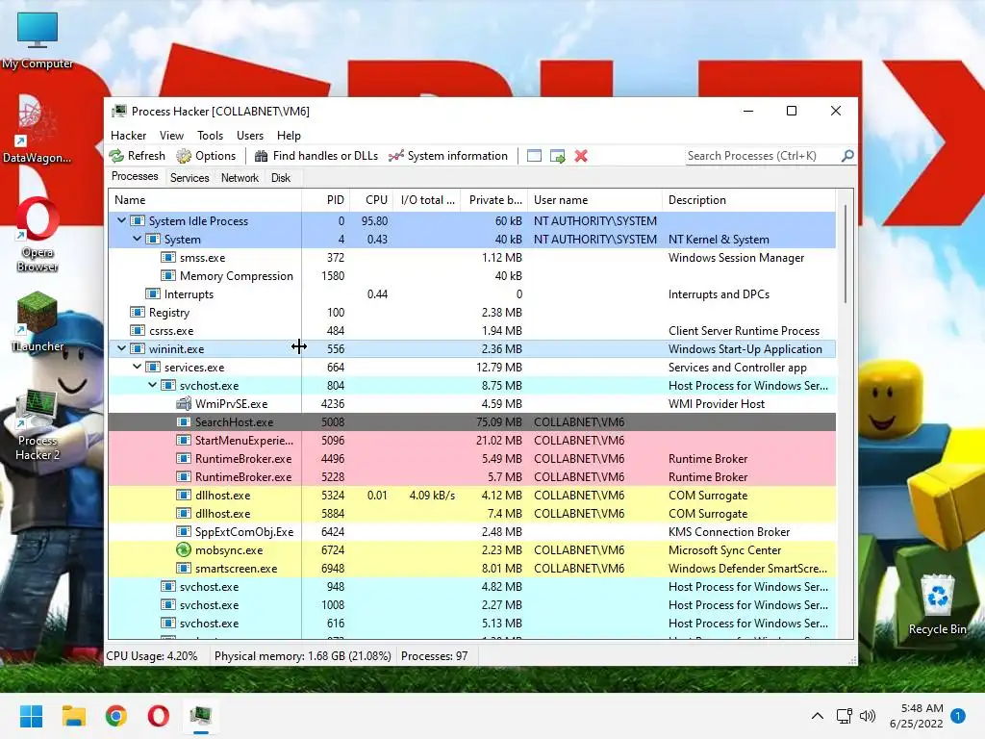Open the Opera Browser desktop shortcut
The height and width of the screenshot is (739, 985).
tap(38, 235)
